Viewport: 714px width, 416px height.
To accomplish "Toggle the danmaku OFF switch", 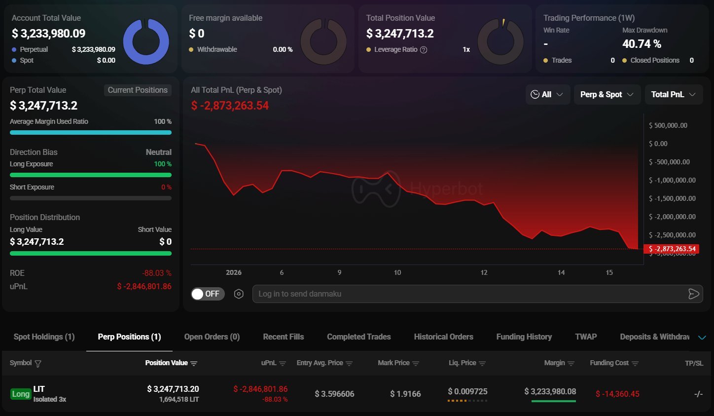I will 208,294.
